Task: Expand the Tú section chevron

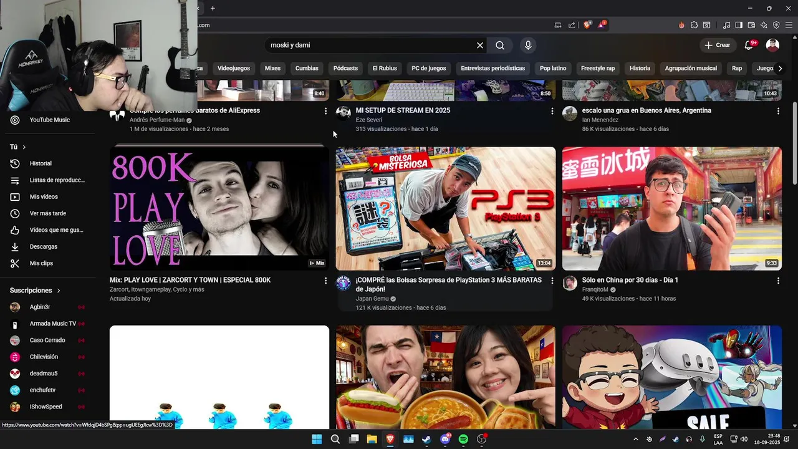Action: pyautogui.click(x=24, y=147)
